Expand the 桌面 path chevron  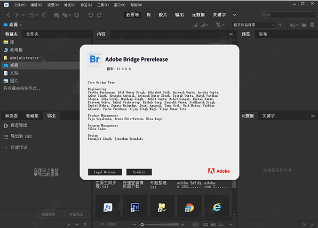click(x=21, y=25)
